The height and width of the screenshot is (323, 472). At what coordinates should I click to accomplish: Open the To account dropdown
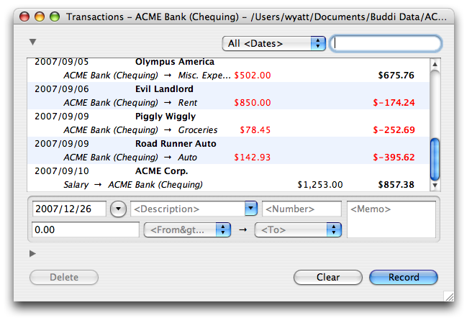[x=298, y=230]
